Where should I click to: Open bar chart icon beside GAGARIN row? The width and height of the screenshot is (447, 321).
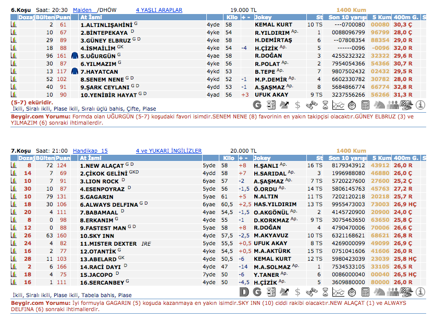pos(14,197)
